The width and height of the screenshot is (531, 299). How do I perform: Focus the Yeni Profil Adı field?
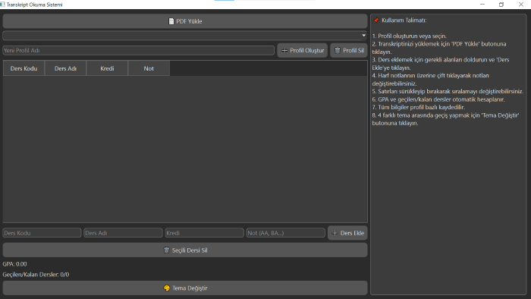point(139,50)
